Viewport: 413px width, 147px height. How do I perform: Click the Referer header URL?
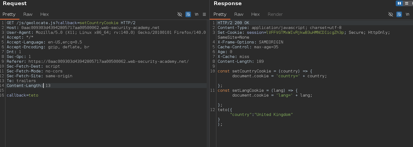tap(108, 61)
